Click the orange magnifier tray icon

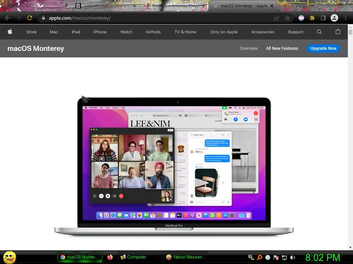pos(260,257)
